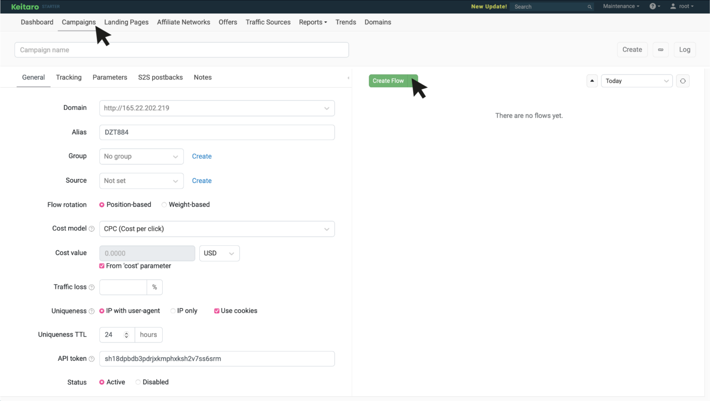Click the API token help icon
710x401 pixels.
[91, 358]
